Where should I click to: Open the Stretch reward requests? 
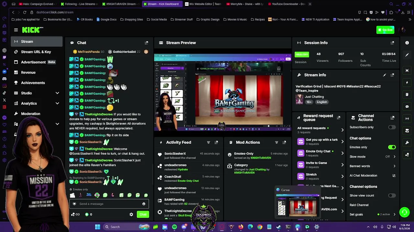click(x=321, y=176)
